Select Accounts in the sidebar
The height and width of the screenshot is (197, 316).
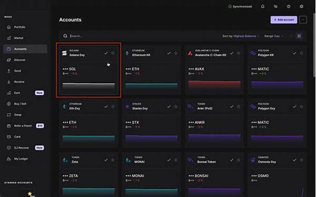(25, 49)
